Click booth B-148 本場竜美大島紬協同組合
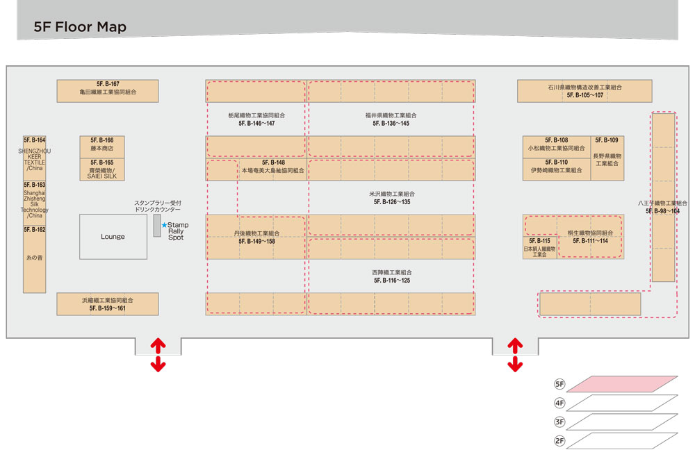The image size is (695, 450). click(x=272, y=166)
